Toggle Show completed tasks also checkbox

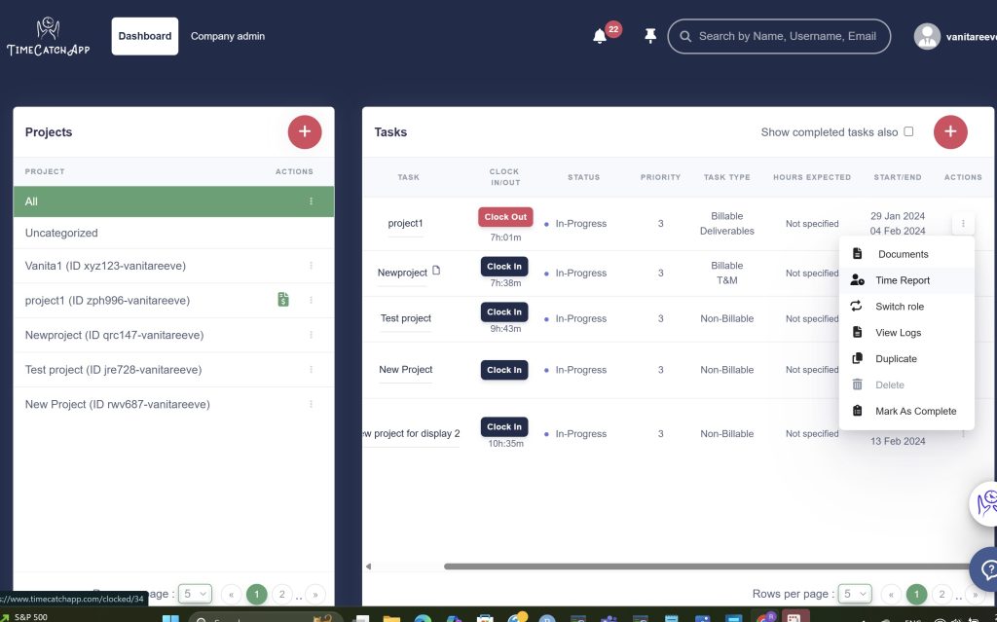[908, 131]
